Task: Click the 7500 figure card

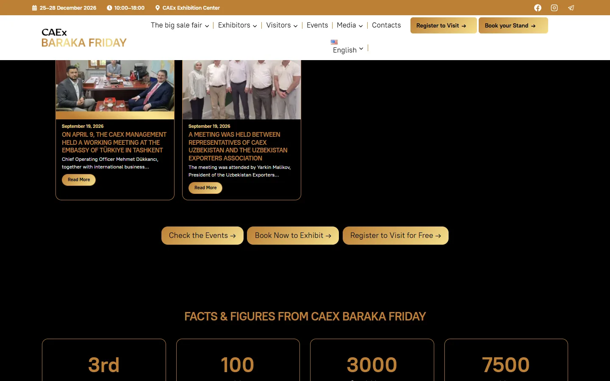Action: click(x=506, y=360)
